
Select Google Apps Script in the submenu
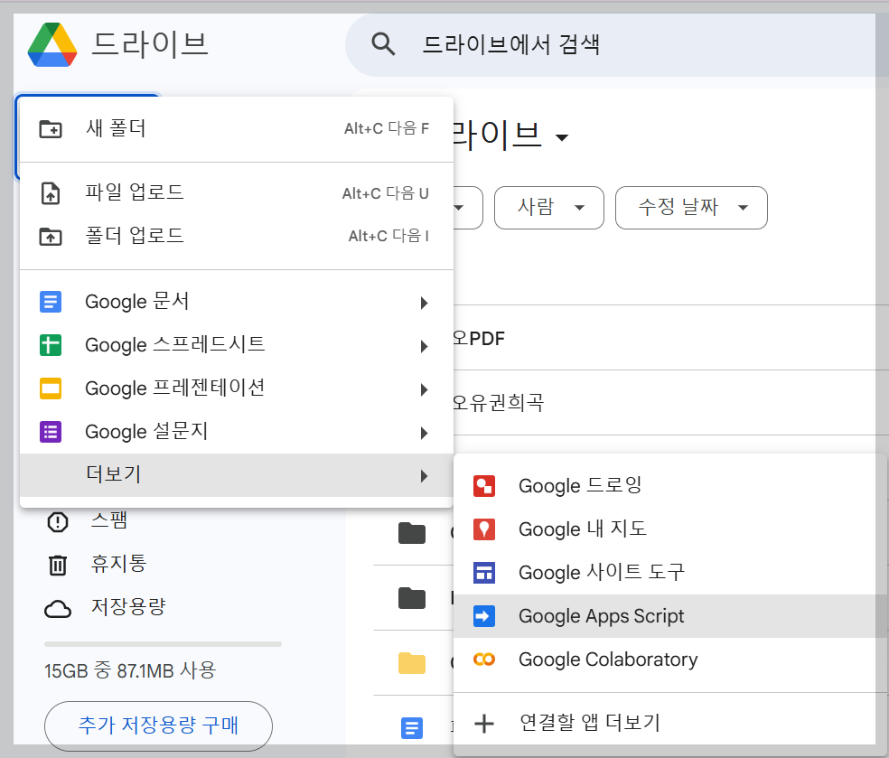[x=670, y=616]
